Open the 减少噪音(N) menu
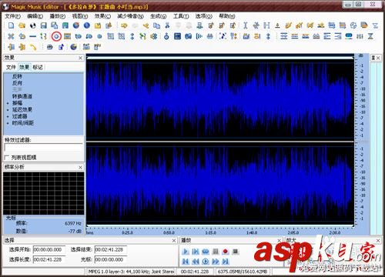 [130, 16]
